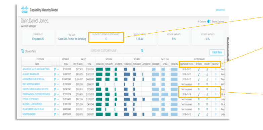Click the flag icon for Monster Energy
This screenshot has height=130, width=263.
click(55, 115)
